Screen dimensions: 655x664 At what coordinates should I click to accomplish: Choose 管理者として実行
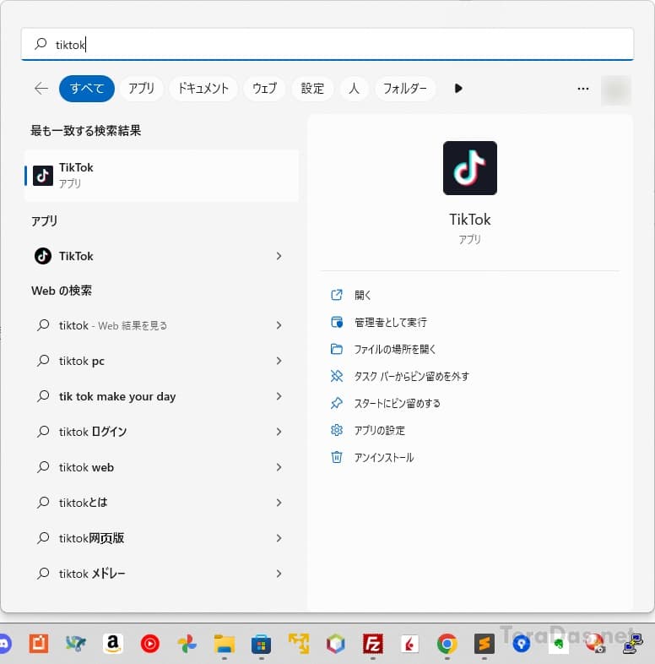pyautogui.click(x=391, y=322)
